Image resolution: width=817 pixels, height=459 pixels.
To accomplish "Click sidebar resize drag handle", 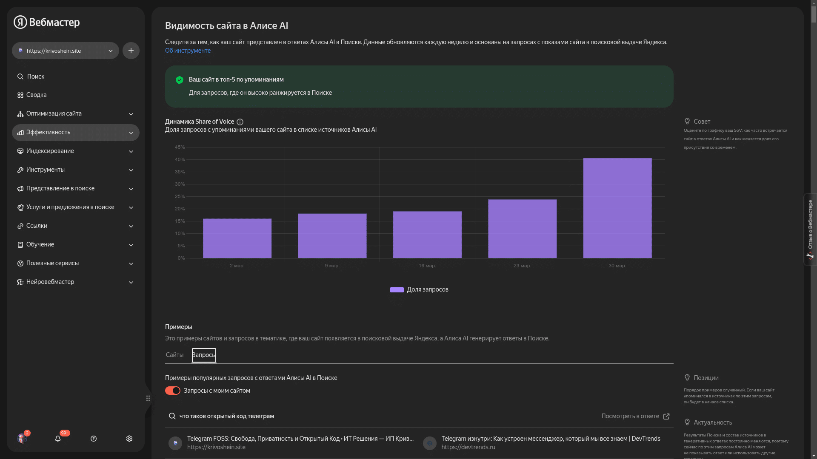I will click(148, 398).
